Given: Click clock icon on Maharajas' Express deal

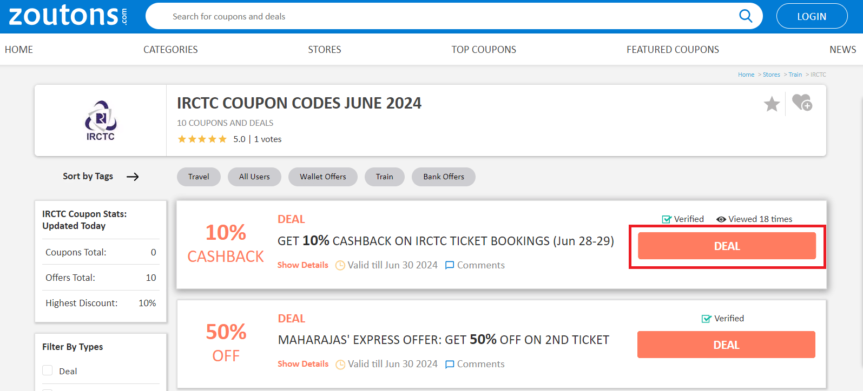Looking at the screenshot, I should [340, 365].
